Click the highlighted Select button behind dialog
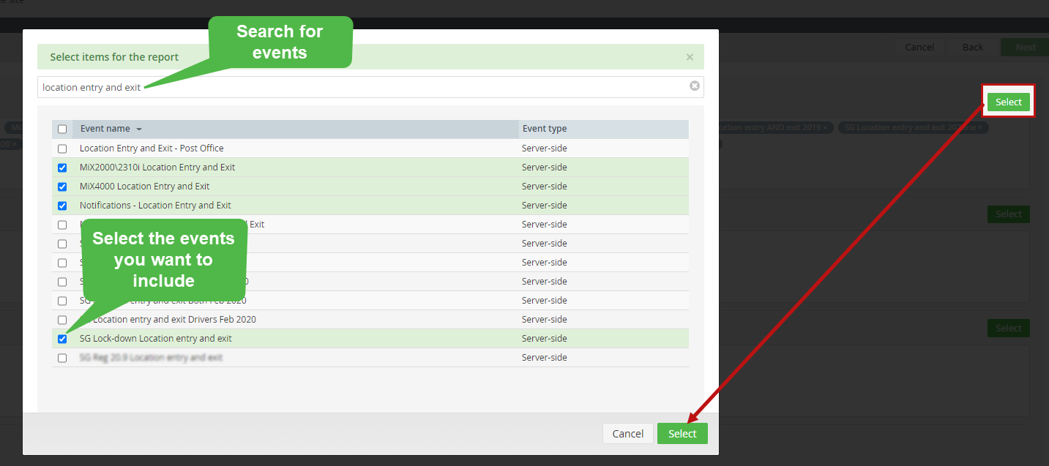The height and width of the screenshot is (466, 1049). point(1008,102)
